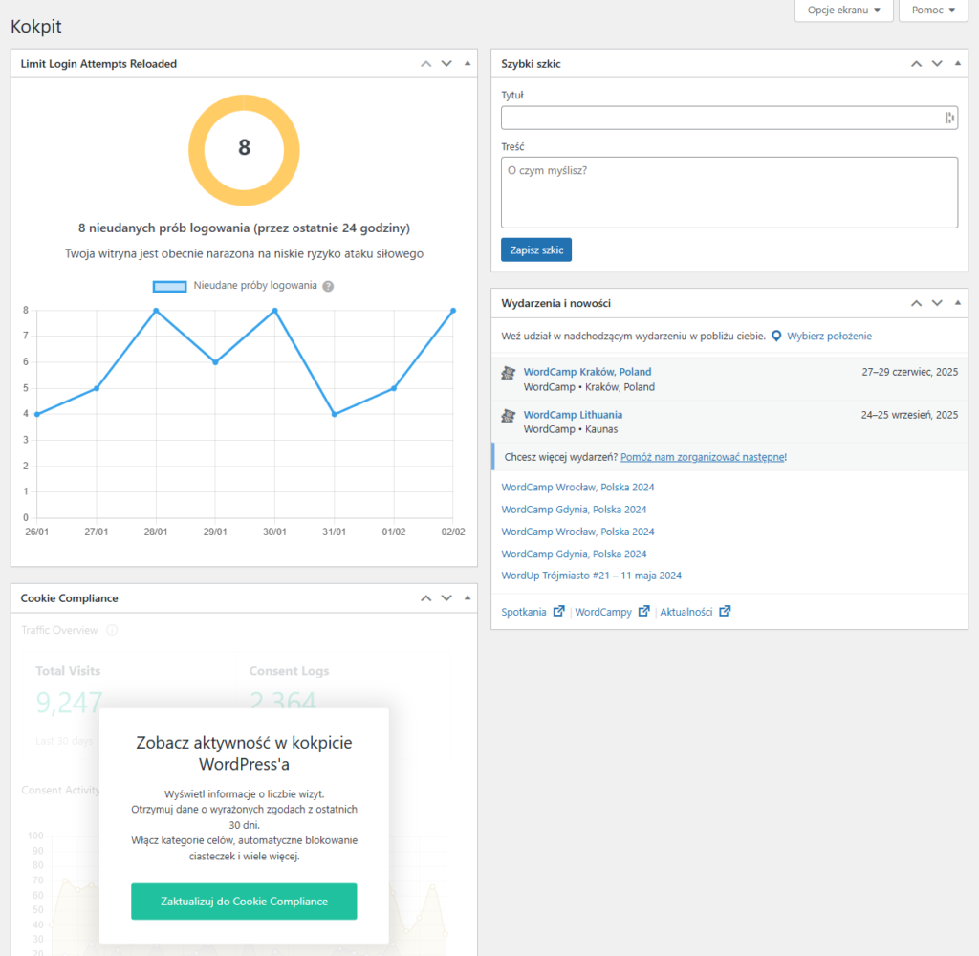Click the Zapisz szkic button

(536, 250)
